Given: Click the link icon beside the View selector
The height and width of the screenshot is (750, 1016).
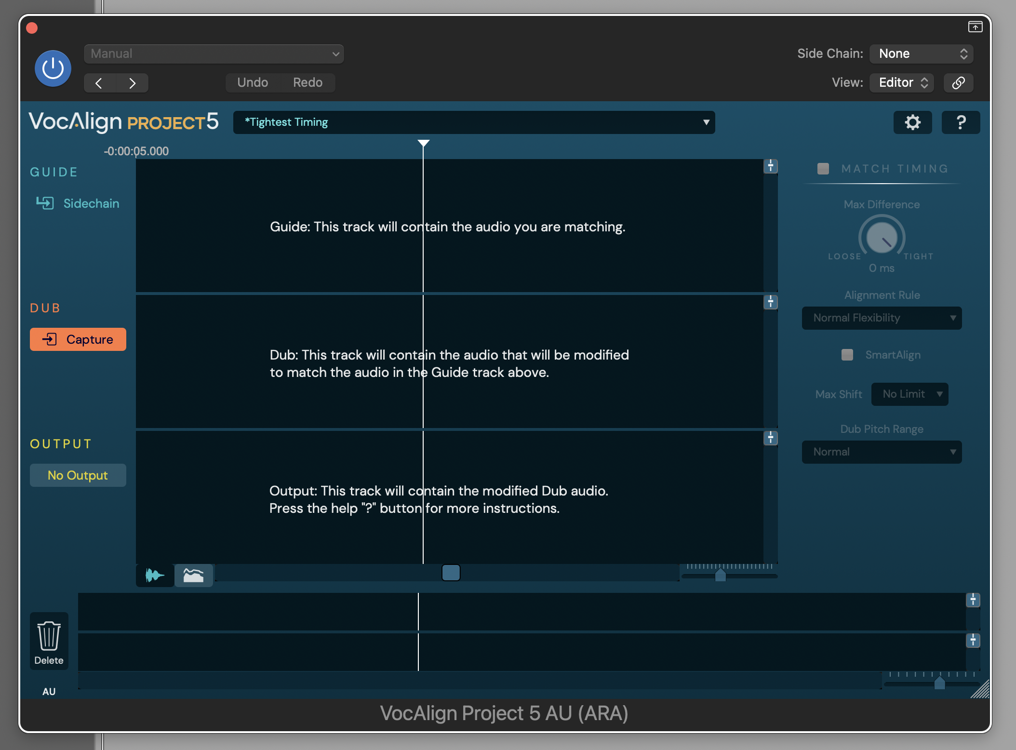Looking at the screenshot, I should pos(958,82).
